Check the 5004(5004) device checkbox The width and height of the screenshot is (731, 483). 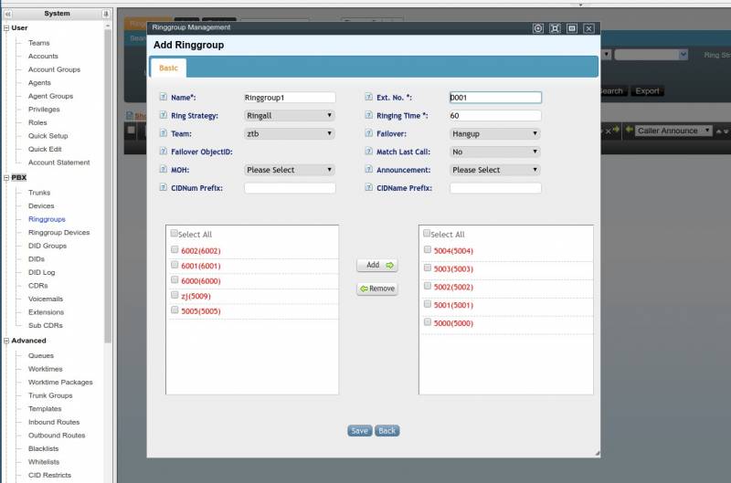click(x=427, y=250)
